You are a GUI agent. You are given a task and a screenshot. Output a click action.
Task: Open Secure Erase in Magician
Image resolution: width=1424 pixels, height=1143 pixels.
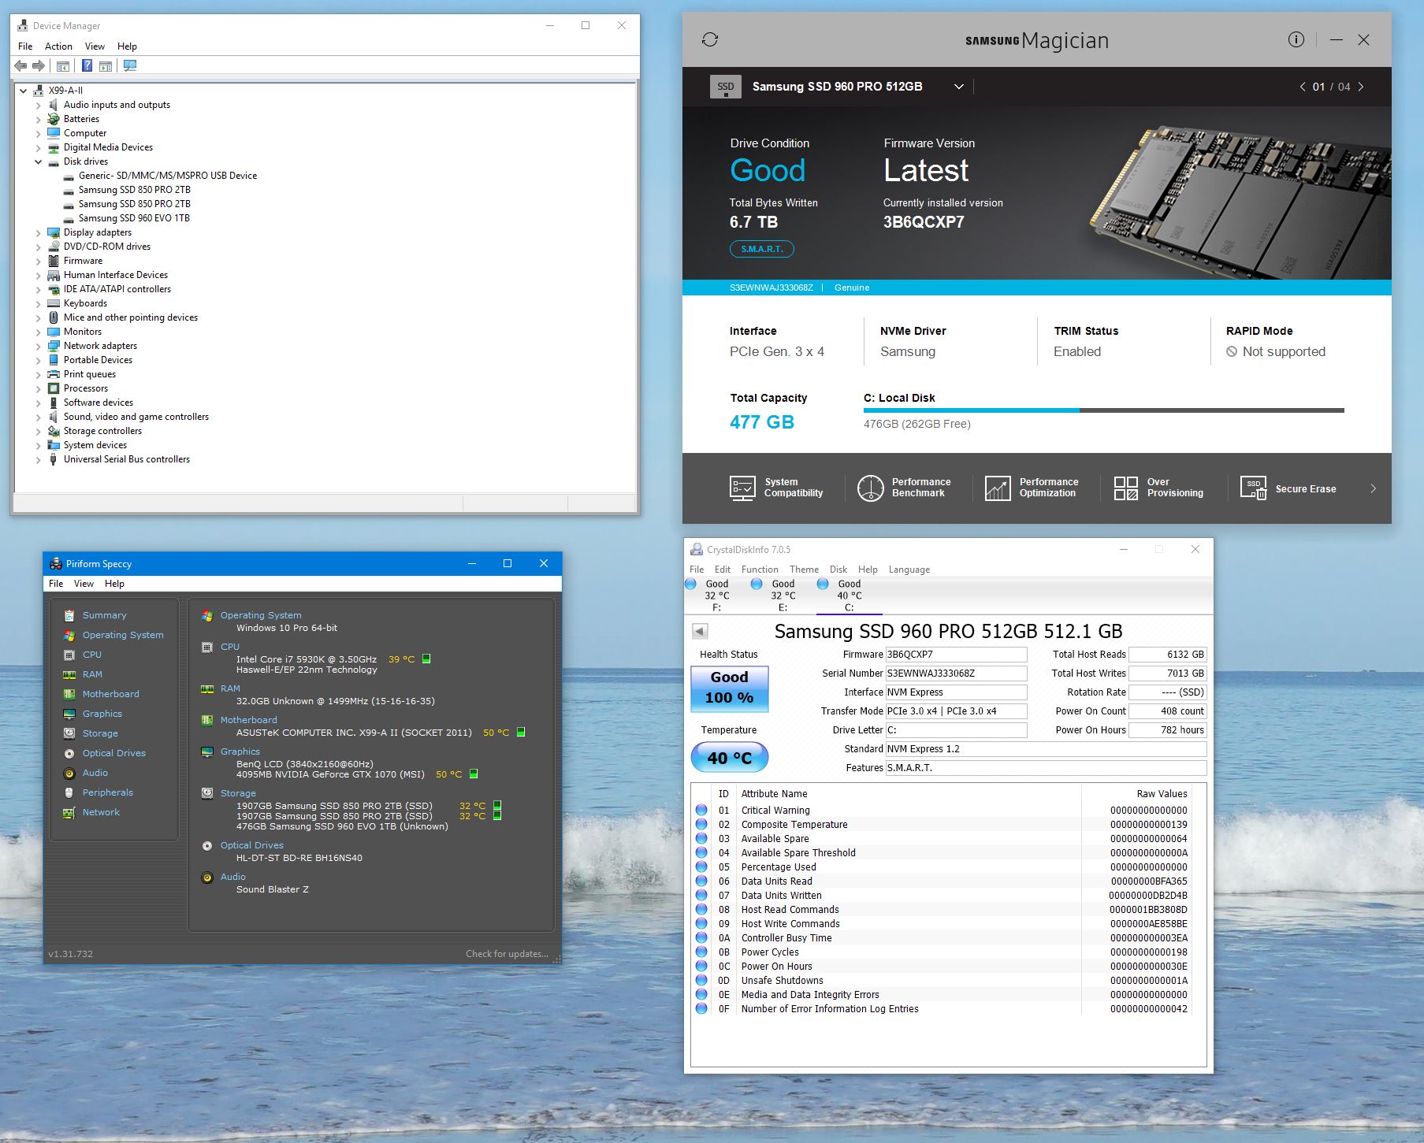pos(1288,488)
